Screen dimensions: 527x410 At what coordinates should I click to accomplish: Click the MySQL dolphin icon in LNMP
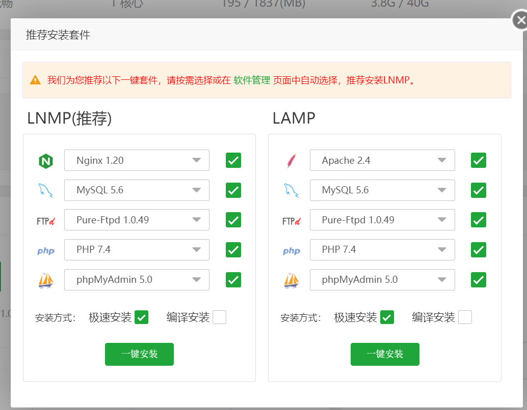[46, 190]
